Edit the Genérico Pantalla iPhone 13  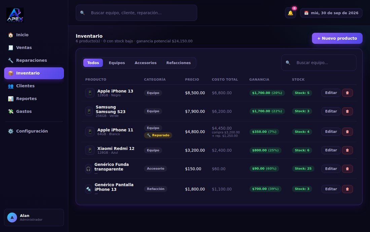(x=331, y=189)
